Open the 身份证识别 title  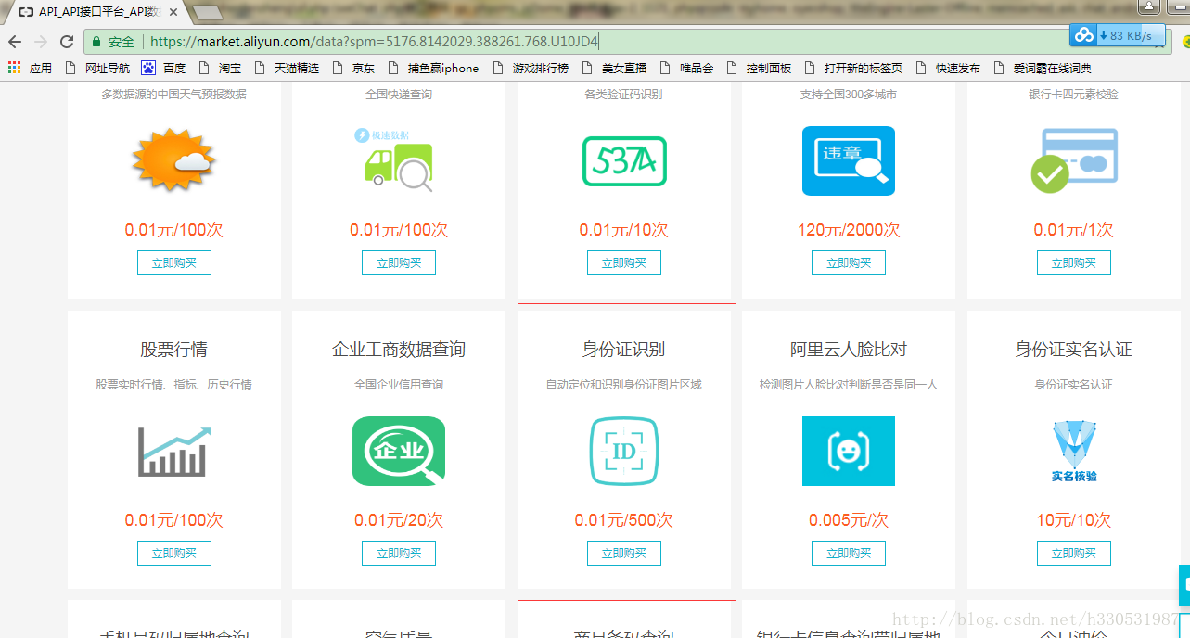[x=623, y=350]
